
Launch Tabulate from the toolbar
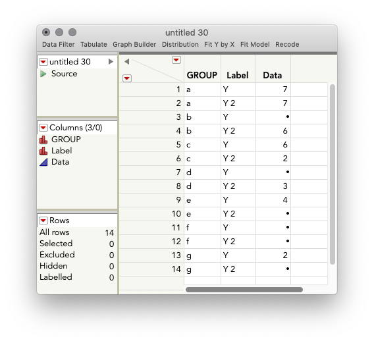(x=93, y=44)
